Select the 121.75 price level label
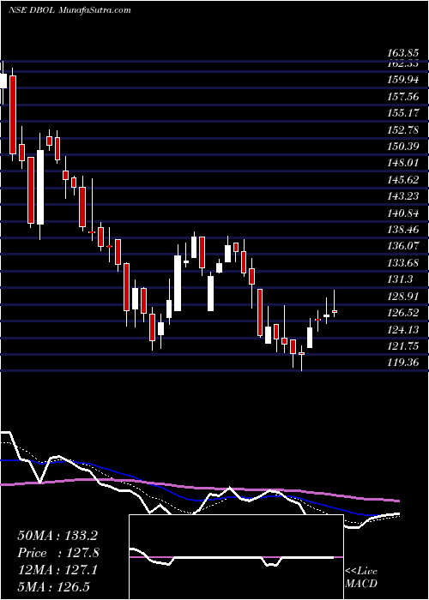This screenshot has height=600, width=429. point(403,346)
